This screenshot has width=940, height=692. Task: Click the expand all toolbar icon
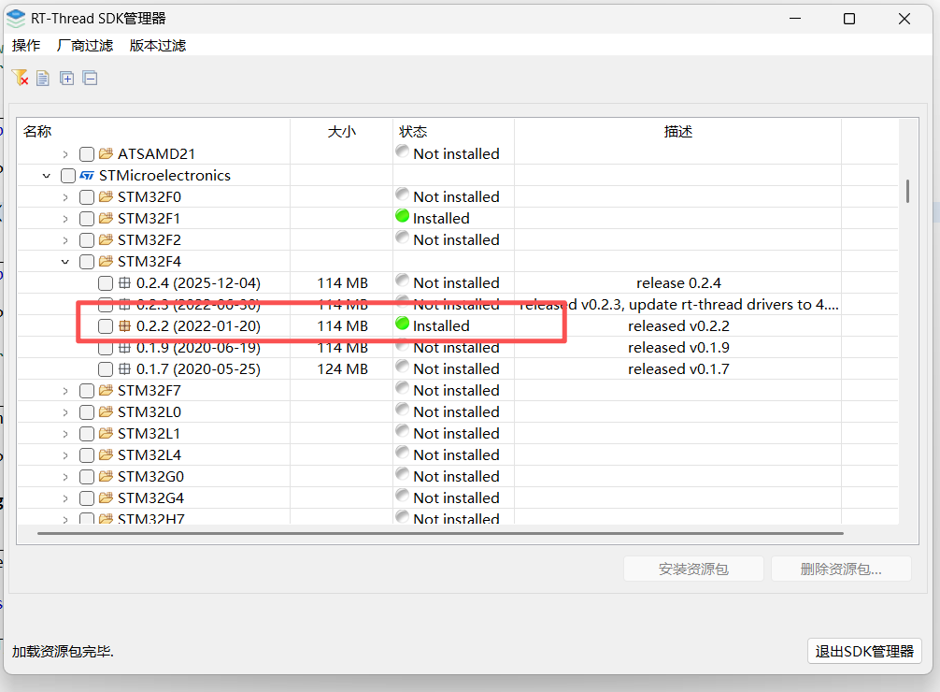pos(66,78)
